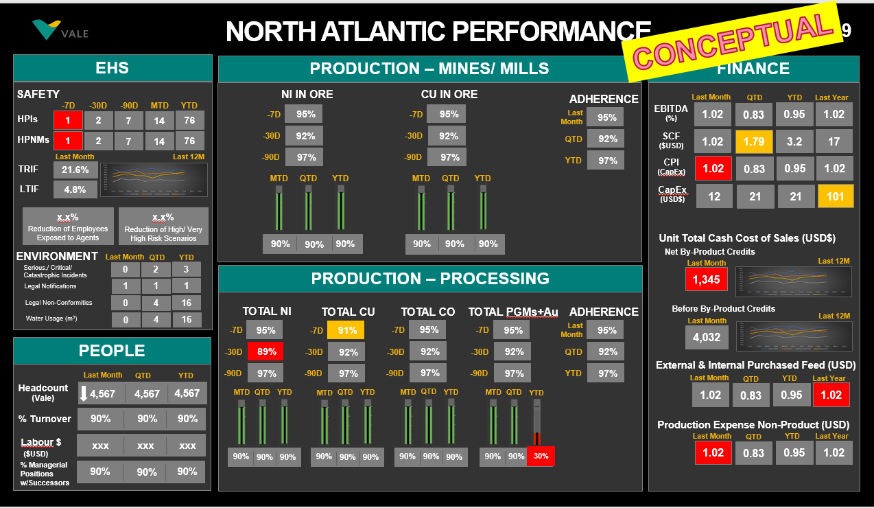Select the Production – Processing header

coord(430,279)
